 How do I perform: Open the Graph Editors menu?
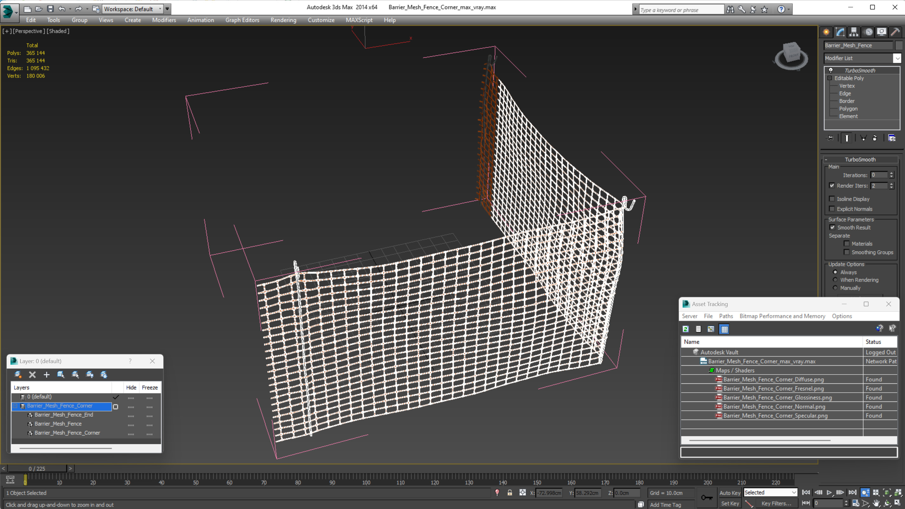click(242, 20)
